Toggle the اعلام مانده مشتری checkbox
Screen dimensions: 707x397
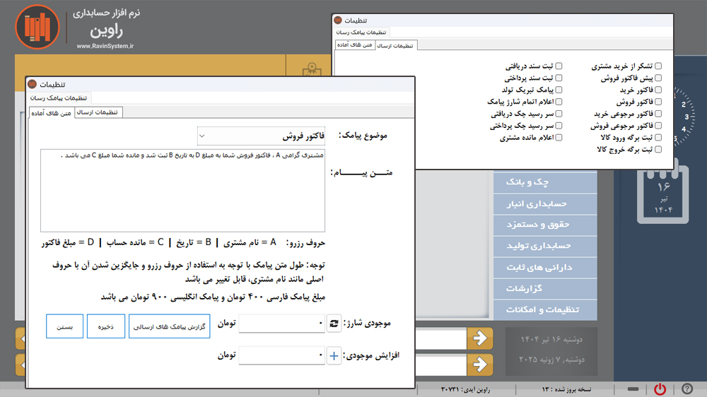[559, 138]
